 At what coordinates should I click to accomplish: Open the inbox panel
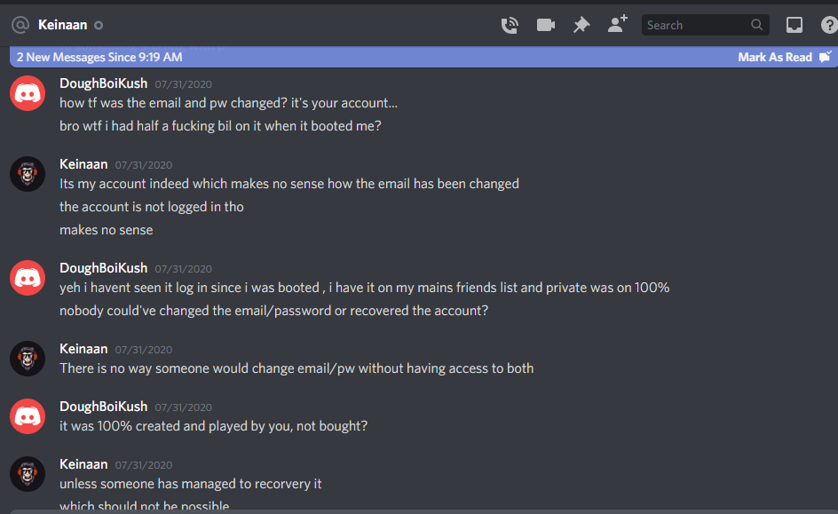tap(795, 25)
